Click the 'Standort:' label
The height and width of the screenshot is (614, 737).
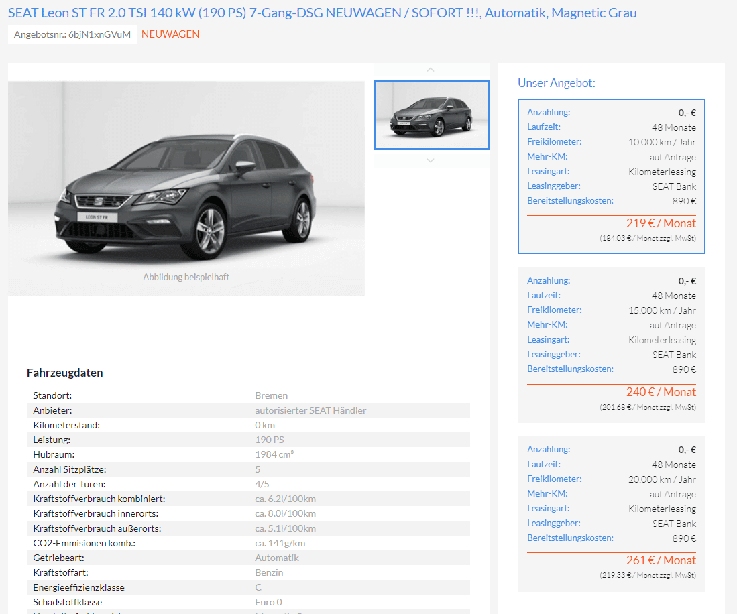tap(52, 395)
